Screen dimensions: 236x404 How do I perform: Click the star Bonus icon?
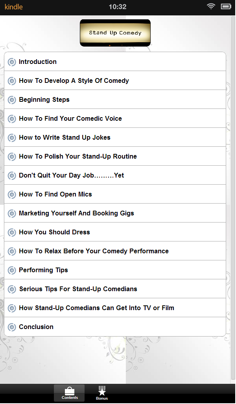(x=102, y=391)
